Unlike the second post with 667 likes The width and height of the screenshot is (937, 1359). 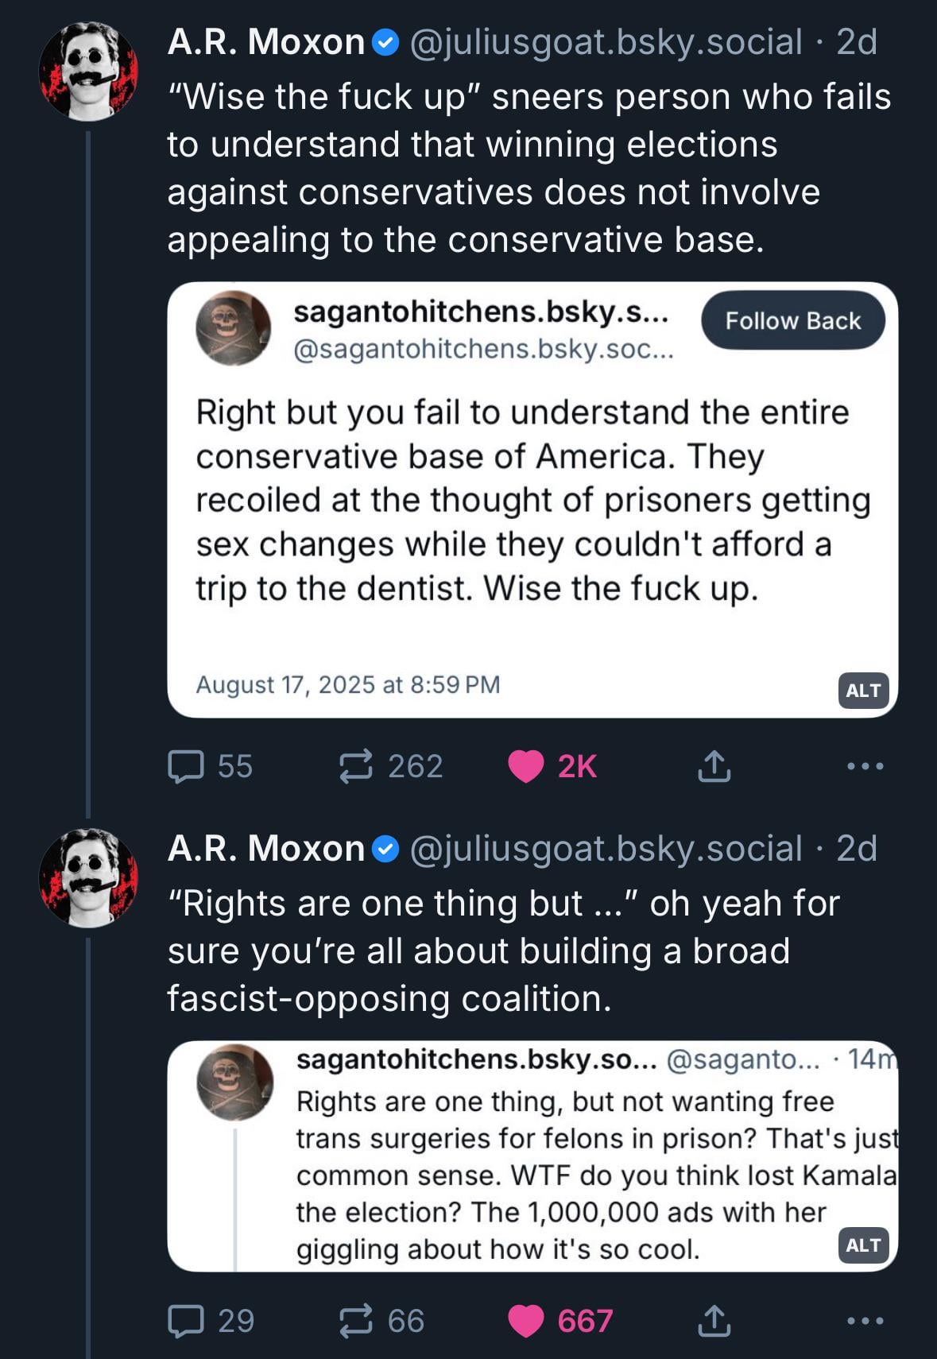point(560,1321)
